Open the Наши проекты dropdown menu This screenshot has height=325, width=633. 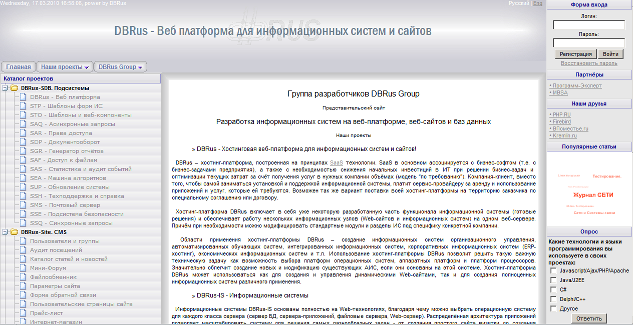pos(64,66)
